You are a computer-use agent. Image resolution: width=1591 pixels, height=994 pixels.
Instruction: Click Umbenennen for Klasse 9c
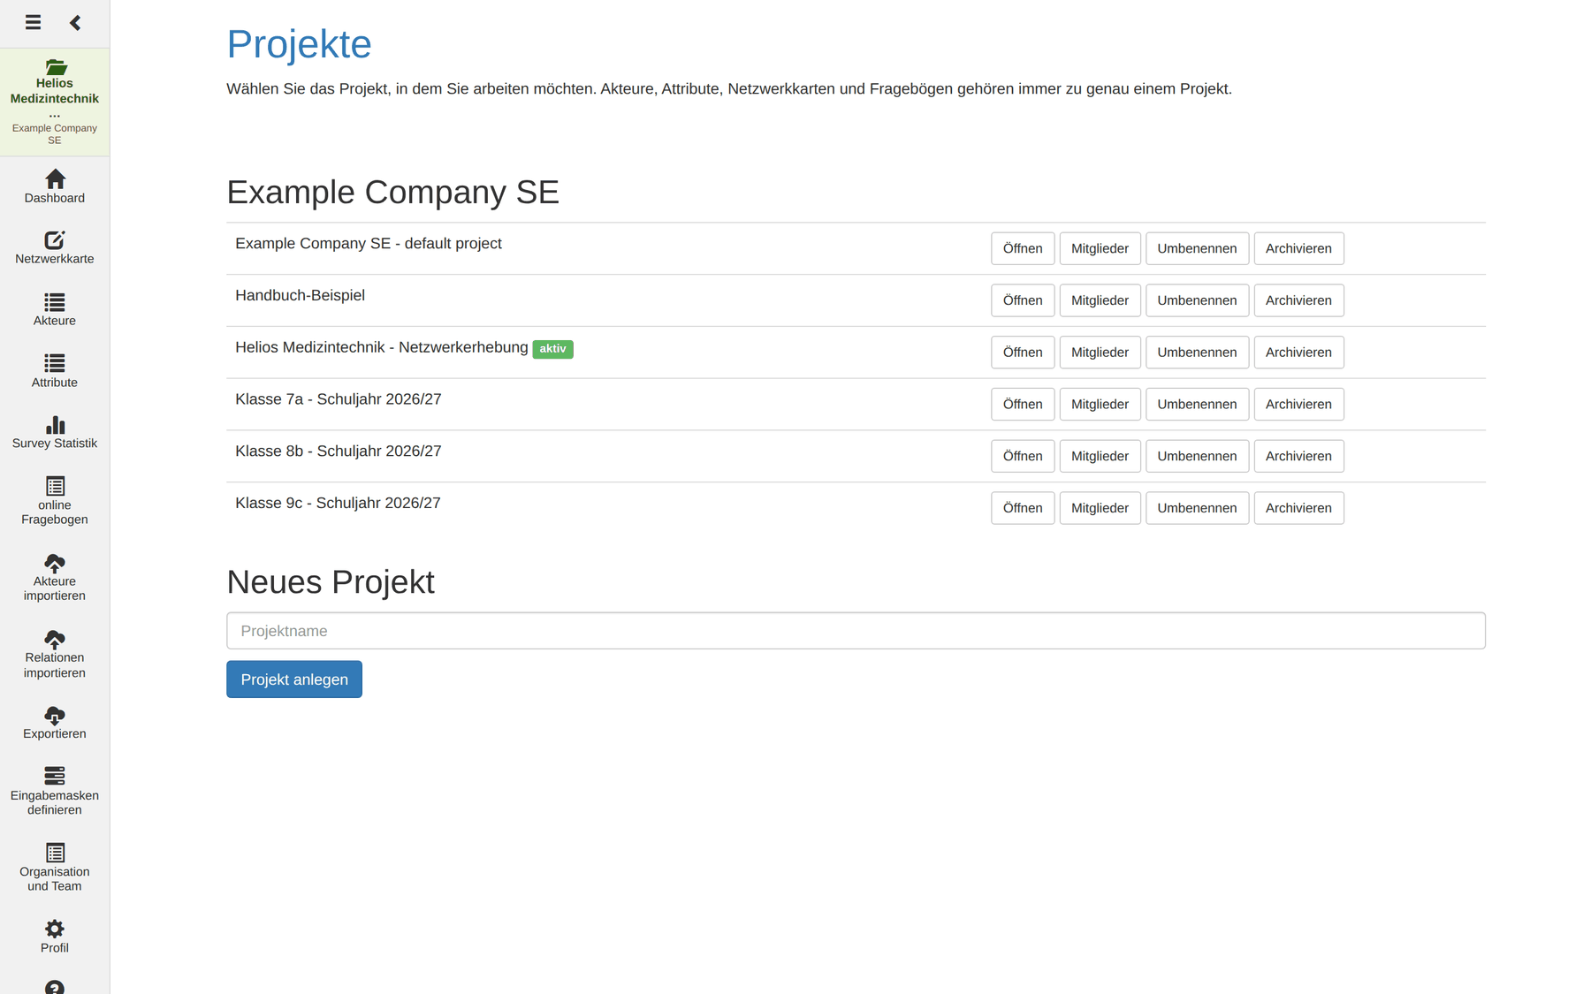pos(1197,508)
